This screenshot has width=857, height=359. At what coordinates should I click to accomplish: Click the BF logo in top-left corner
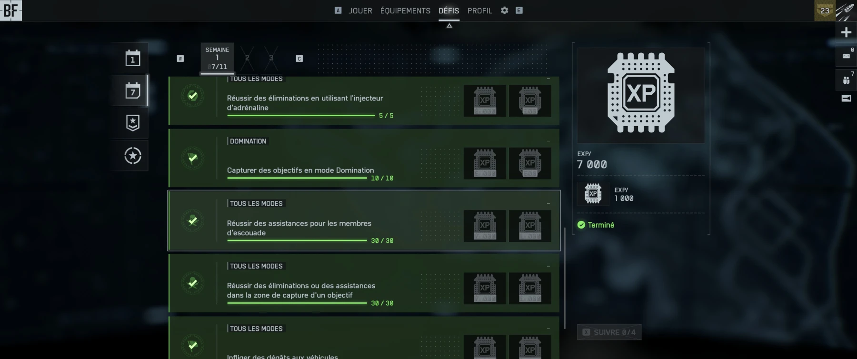pos(10,10)
